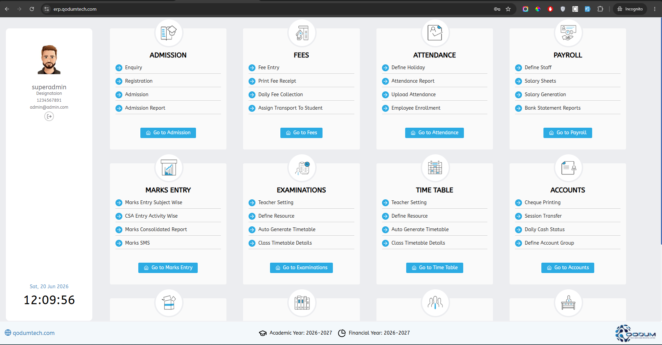Click the Fees module icon
Screen dimensions: 662x345
302,33
